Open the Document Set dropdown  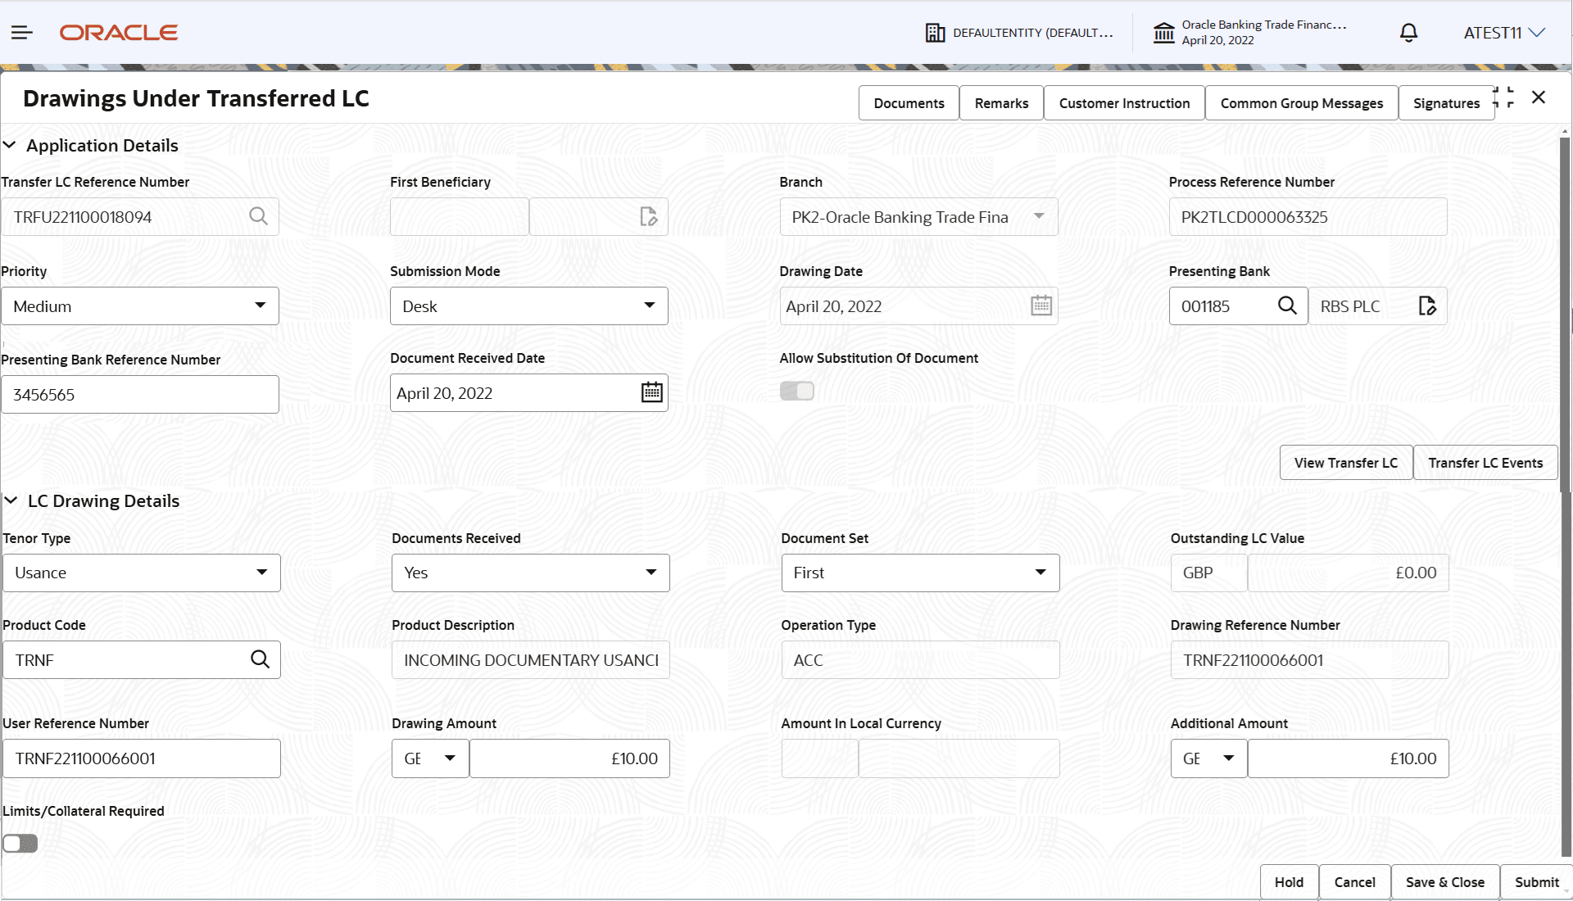point(1040,573)
